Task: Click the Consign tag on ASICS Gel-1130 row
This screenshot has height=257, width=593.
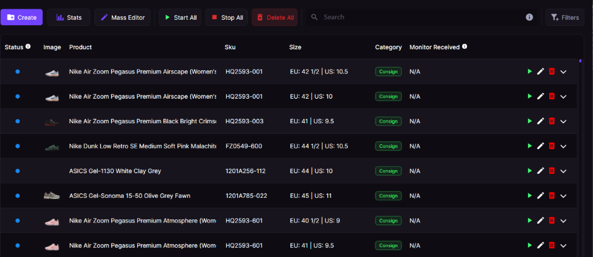Action: (x=388, y=171)
